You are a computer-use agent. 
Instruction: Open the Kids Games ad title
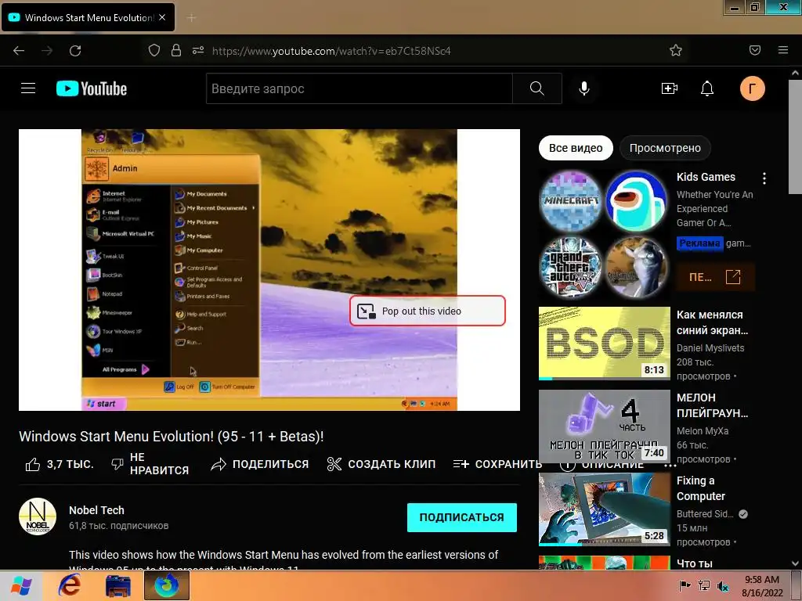click(706, 177)
